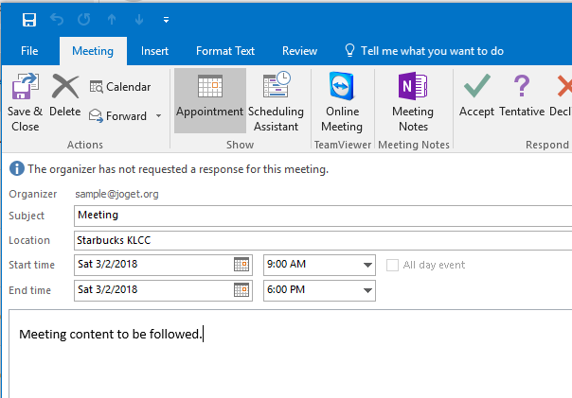
Task: Open the 9:00 AM start time dropdown
Action: click(367, 265)
